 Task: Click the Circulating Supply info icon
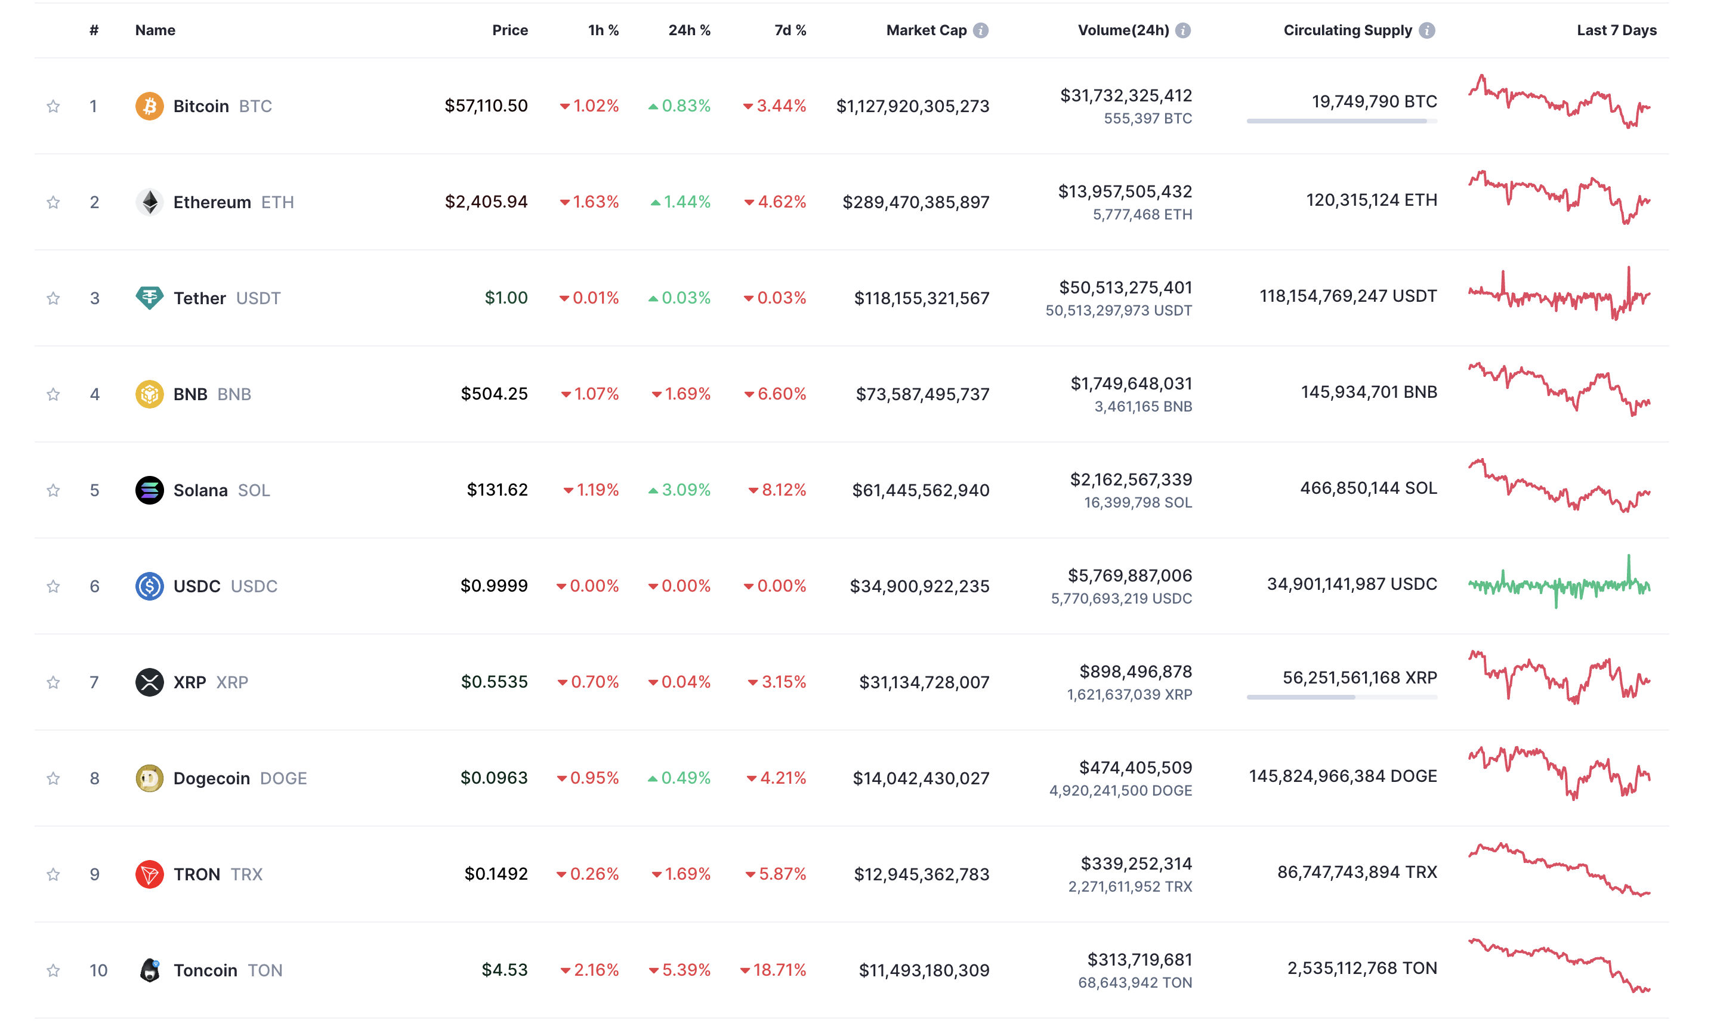coord(1426,30)
